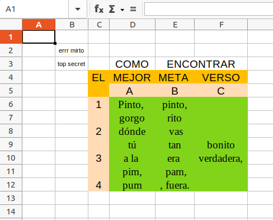Screen dimensions: 273x220
Task: Click the orange 'MEJOR' header cell
Action: tap(132, 77)
